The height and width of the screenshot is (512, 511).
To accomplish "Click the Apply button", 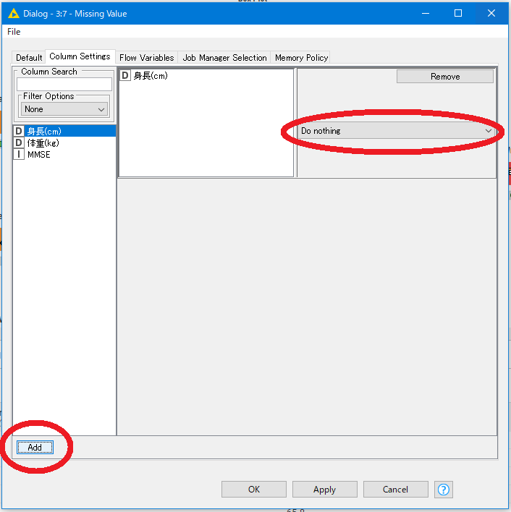I will click(324, 490).
